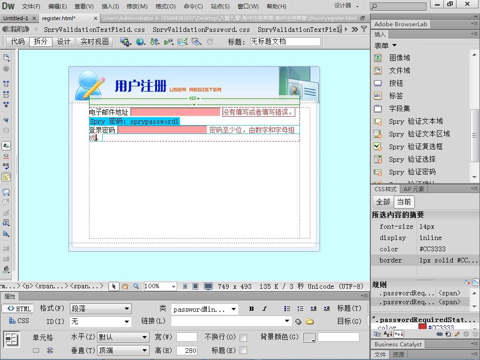Image resolution: width=480 pixels, height=360 pixels.
Task: Open the 格式 paragraph format dropdown
Action: point(101,308)
